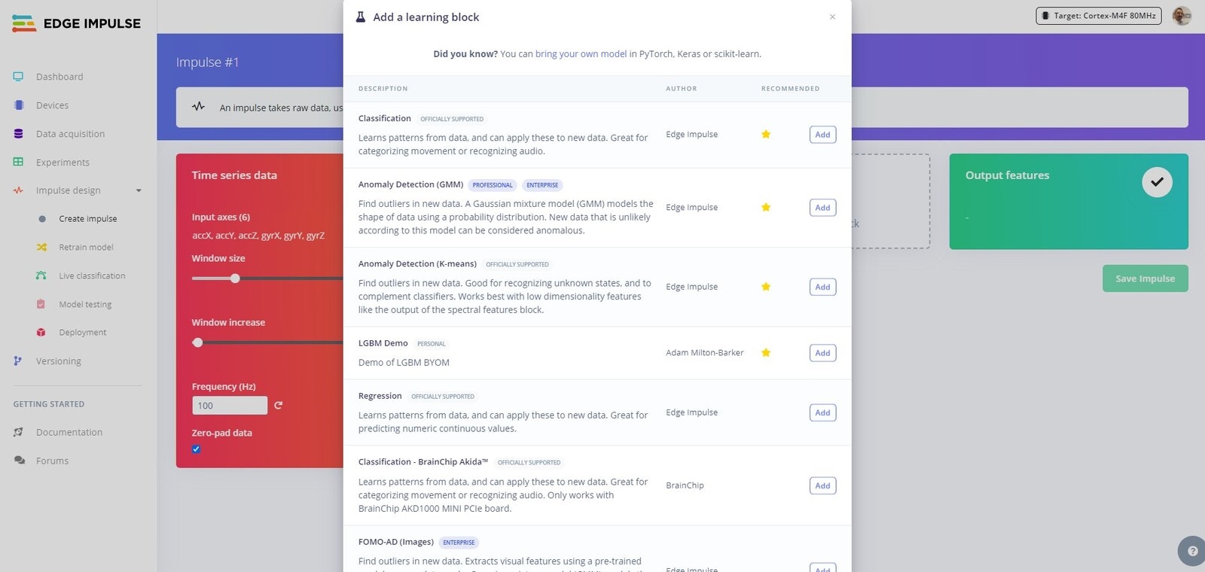
Task: Click the recommended star for Anomaly Detection (GMM)
Action: click(766, 207)
